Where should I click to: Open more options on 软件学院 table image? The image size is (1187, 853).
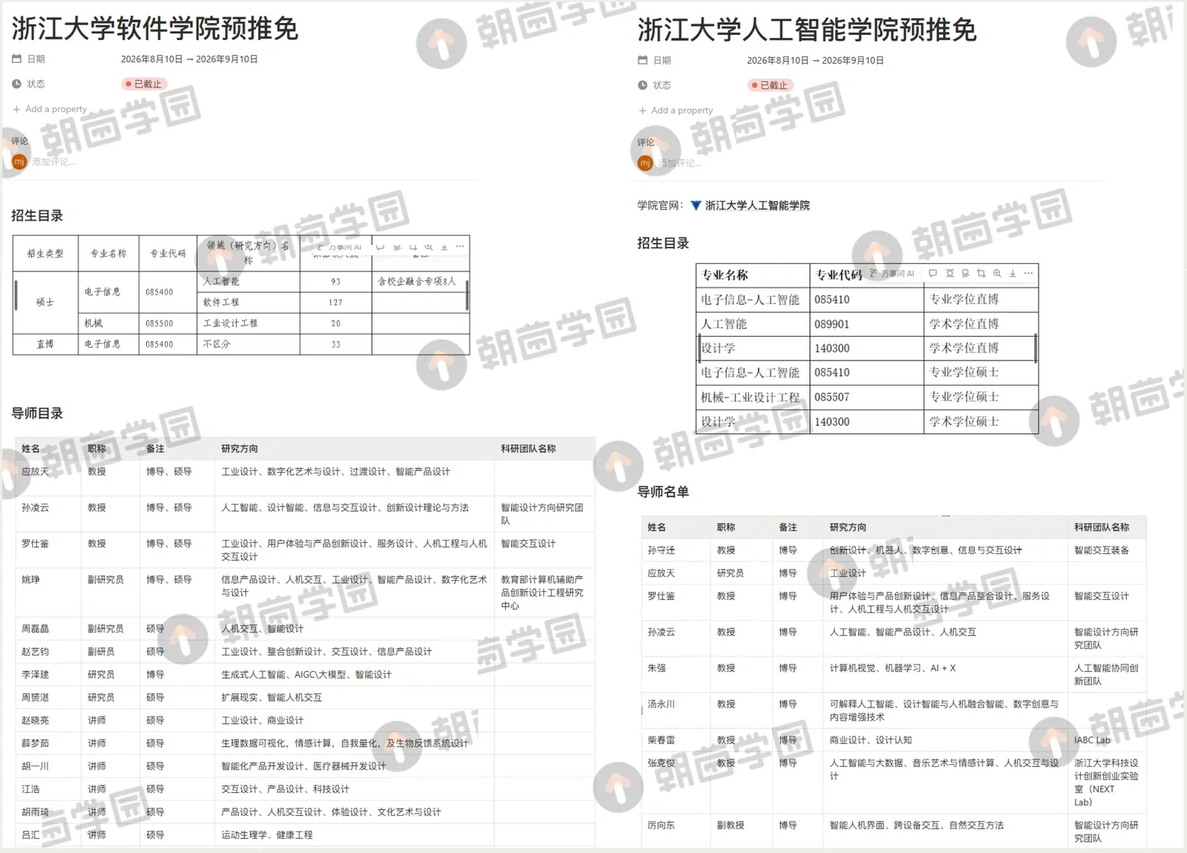460,247
